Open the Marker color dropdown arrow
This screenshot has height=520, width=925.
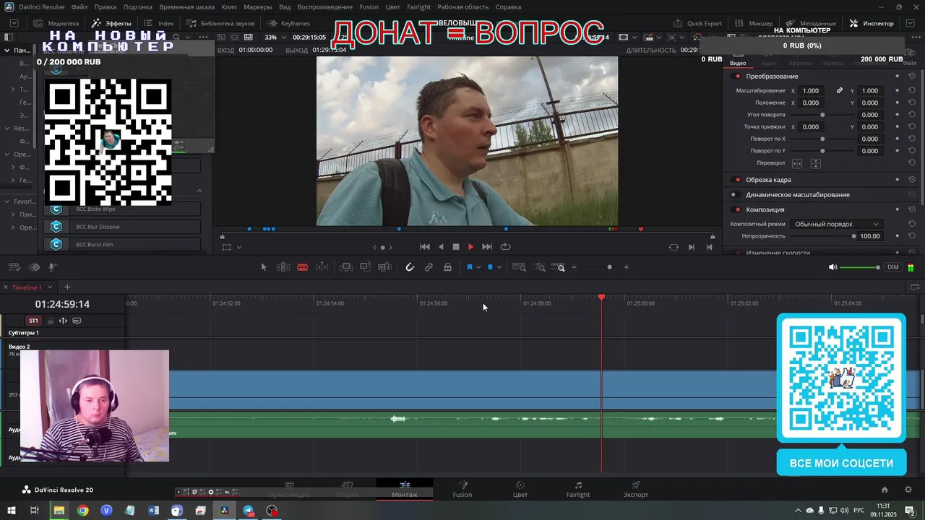point(499,268)
